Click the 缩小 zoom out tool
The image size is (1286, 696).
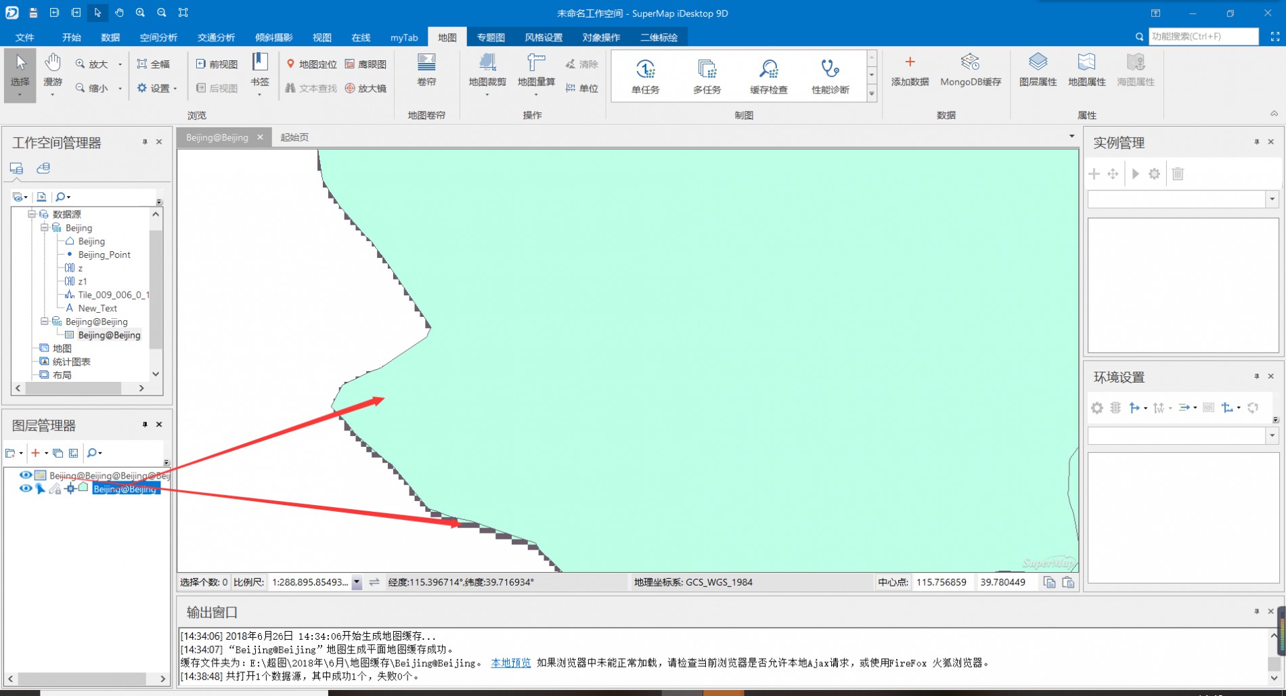[92, 88]
